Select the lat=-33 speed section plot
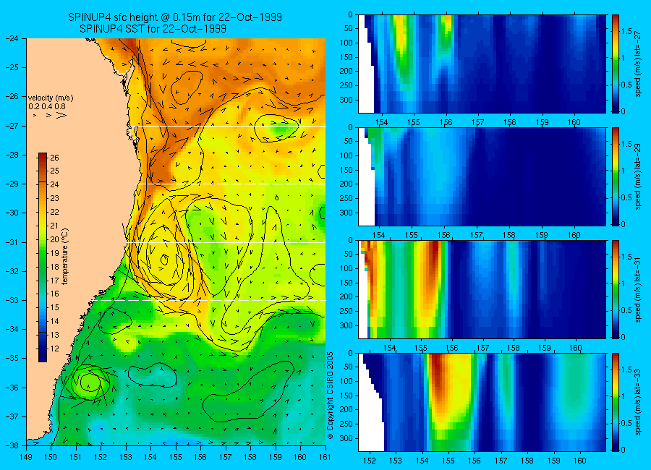The height and width of the screenshot is (470, 651). coord(482,402)
